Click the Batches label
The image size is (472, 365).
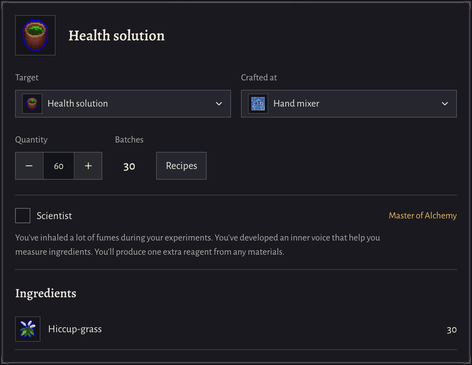coord(129,140)
